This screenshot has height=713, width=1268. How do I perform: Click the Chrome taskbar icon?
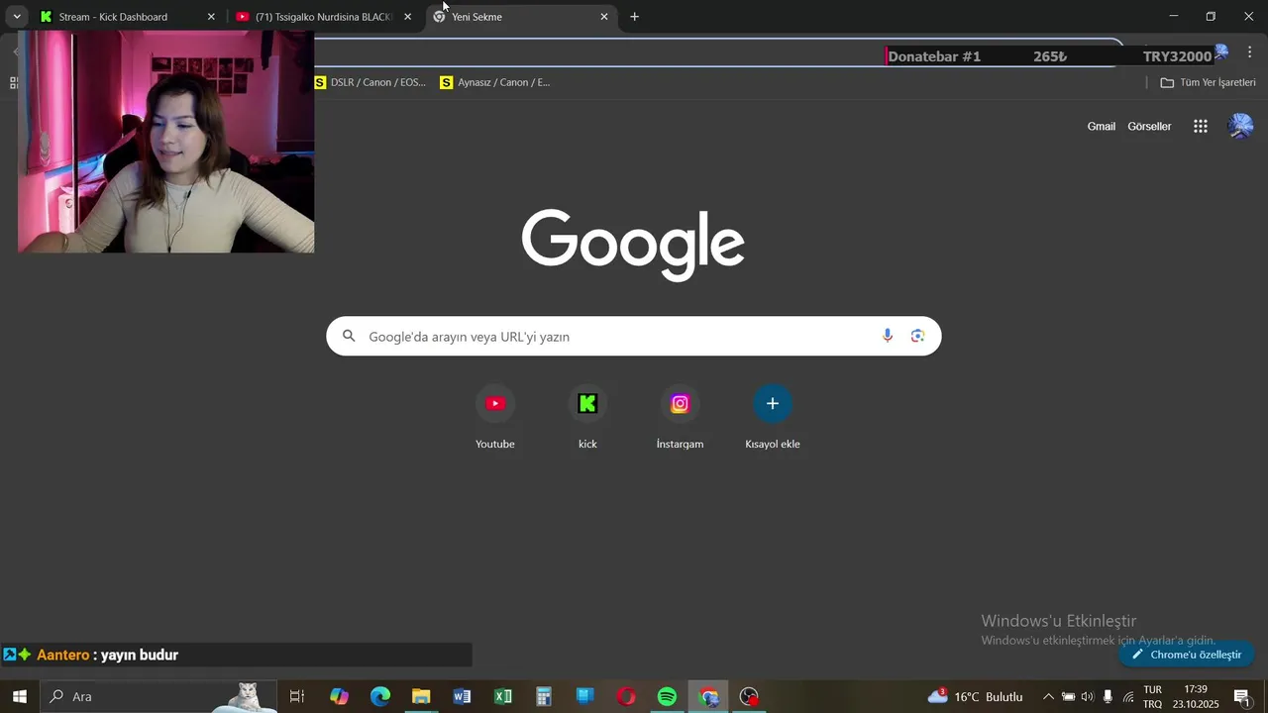(x=708, y=696)
